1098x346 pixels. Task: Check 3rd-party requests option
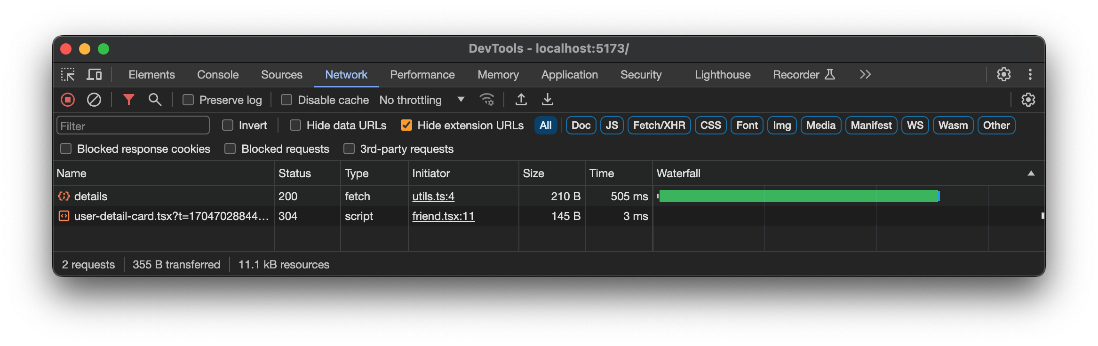pos(349,149)
